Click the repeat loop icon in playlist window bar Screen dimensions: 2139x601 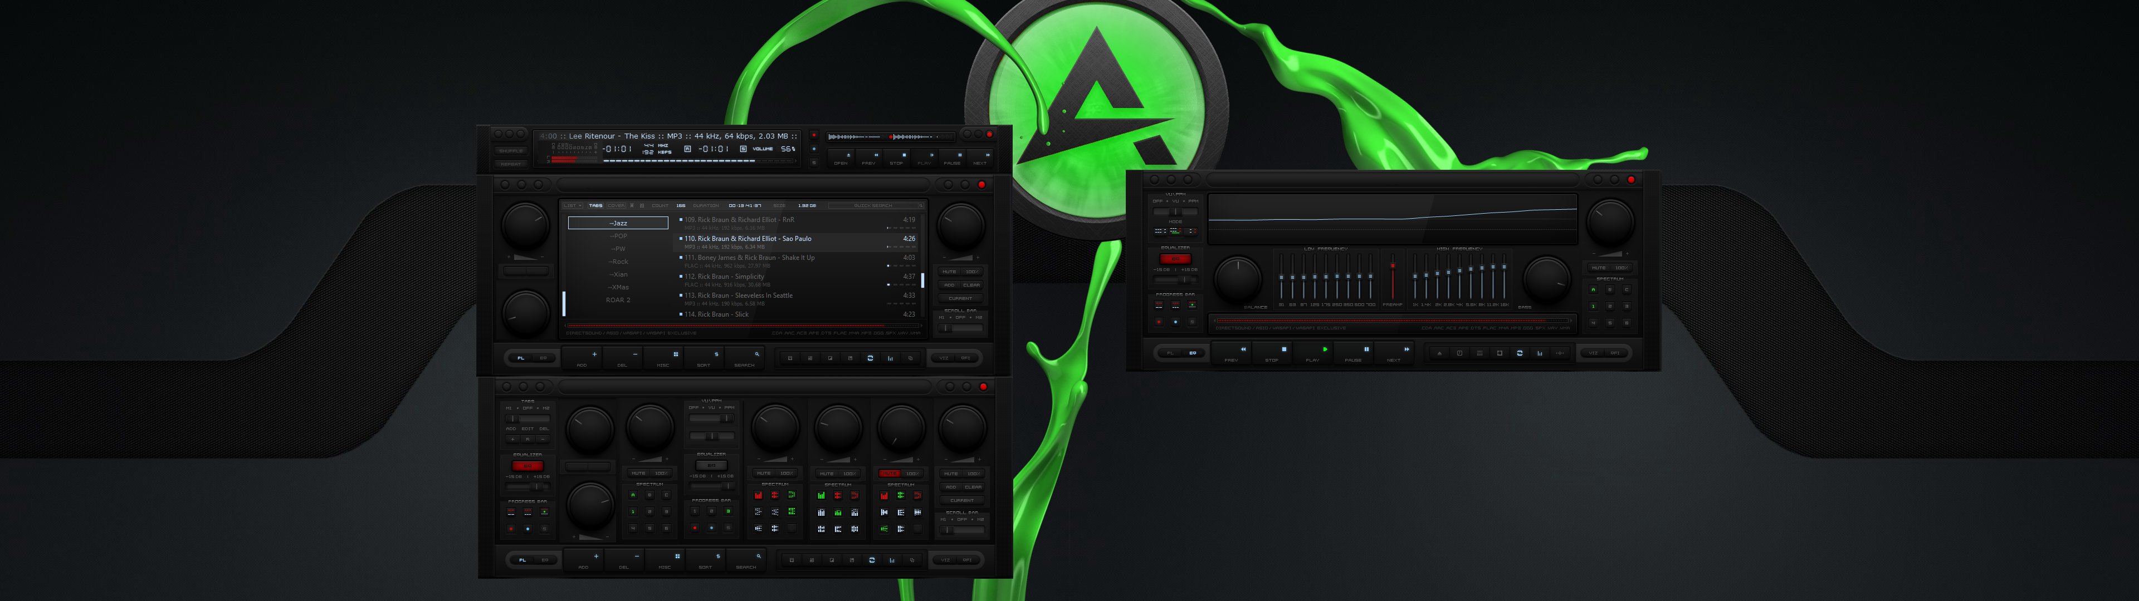coord(870,358)
